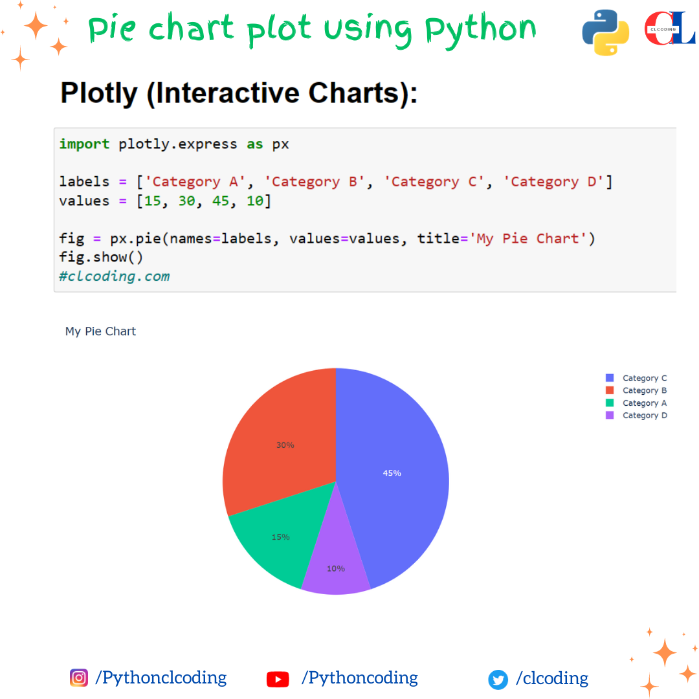
Task: Click the Instagram icon
Action: [79, 678]
